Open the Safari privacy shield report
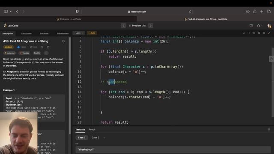The image size is (274, 154). [x=77, y=12]
